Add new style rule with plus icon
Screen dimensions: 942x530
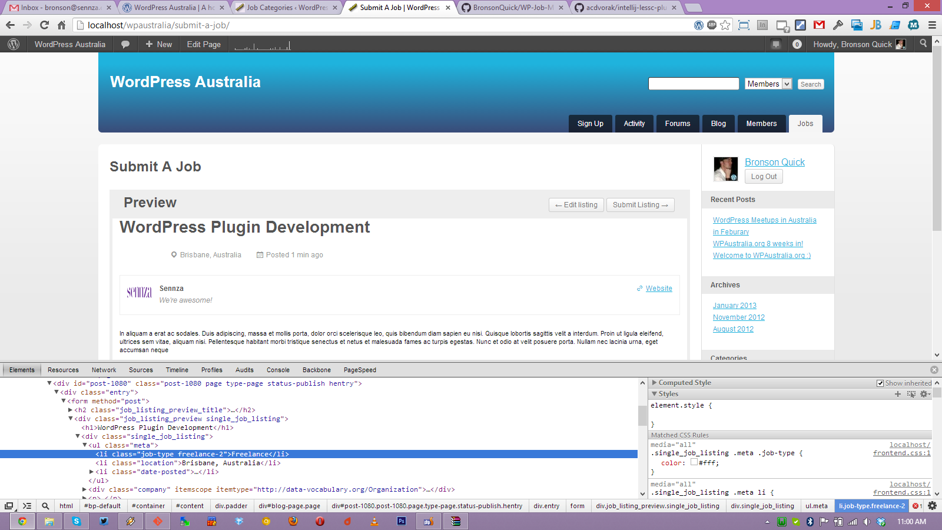[898, 394]
